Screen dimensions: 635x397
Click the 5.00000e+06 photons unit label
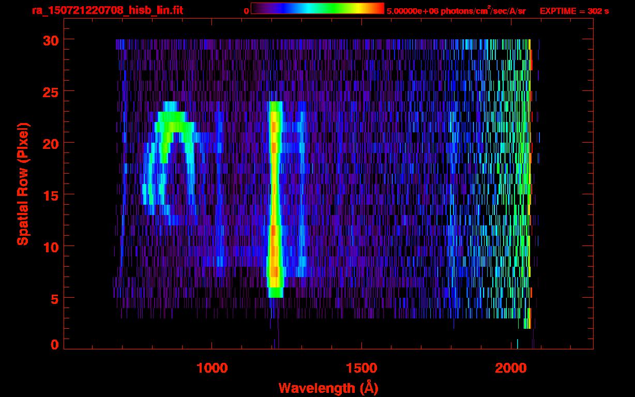(x=456, y=11)
